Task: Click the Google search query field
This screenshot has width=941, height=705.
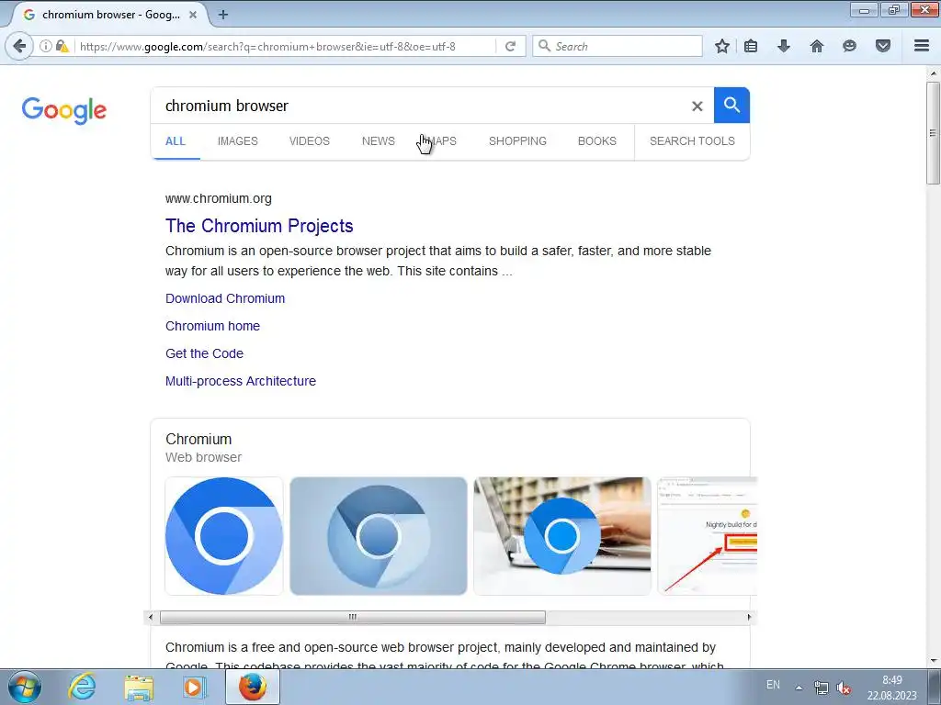Action: click(x=420, y=106)
